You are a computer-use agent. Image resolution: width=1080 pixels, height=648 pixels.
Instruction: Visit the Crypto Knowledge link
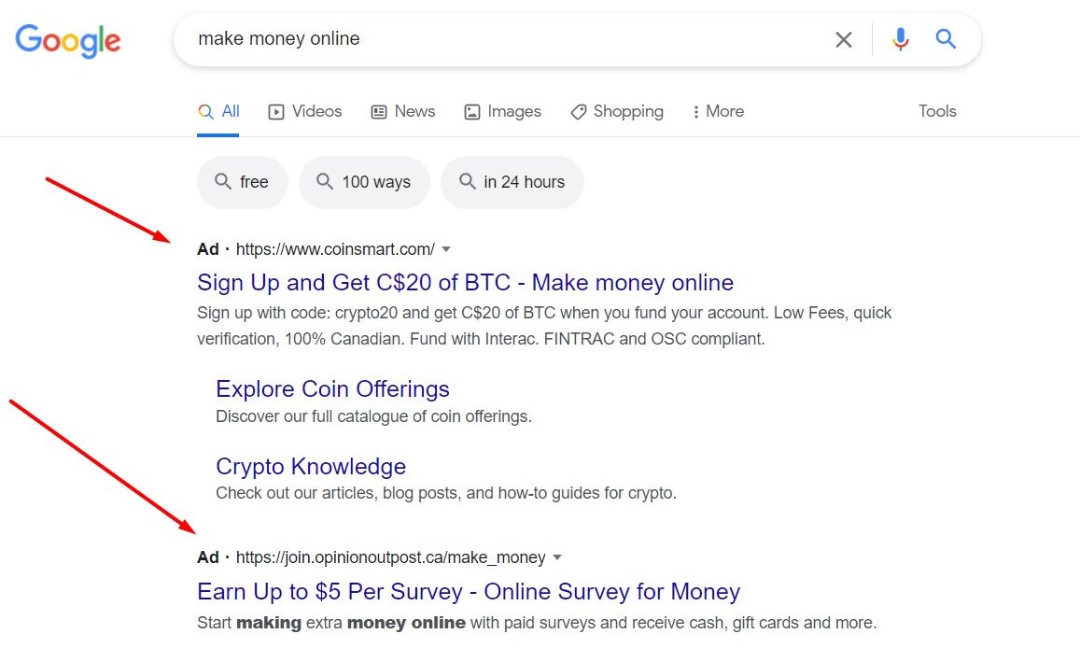311,466
